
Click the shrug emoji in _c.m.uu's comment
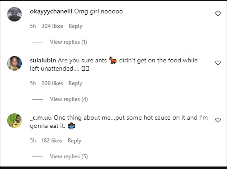tap(71, 127)
